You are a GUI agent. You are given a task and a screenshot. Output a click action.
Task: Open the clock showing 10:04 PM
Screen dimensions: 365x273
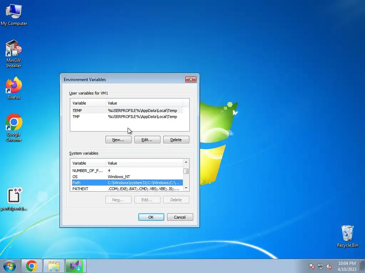347,266
